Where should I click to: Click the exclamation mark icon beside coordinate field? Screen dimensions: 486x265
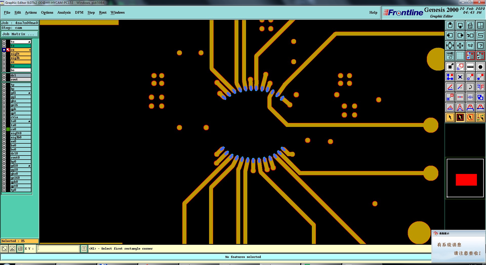84,249
